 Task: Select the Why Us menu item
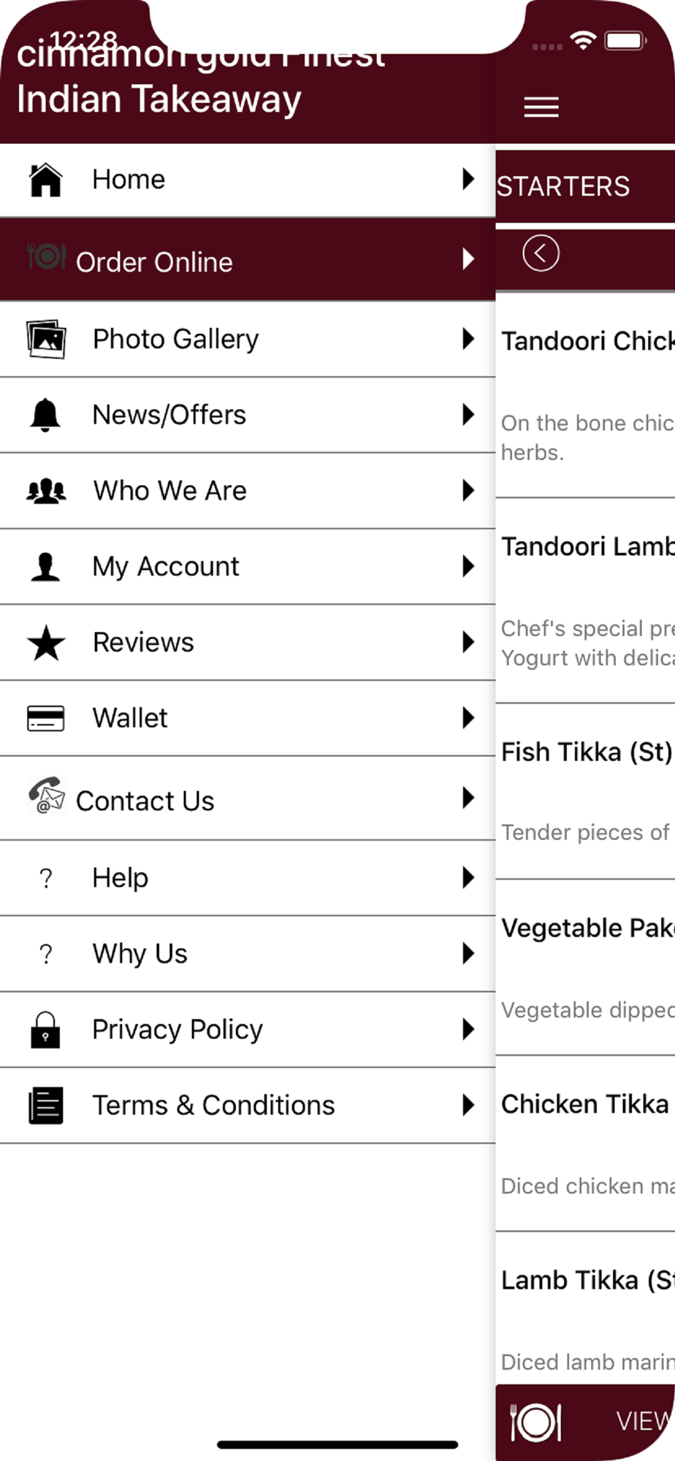point(140,953)
